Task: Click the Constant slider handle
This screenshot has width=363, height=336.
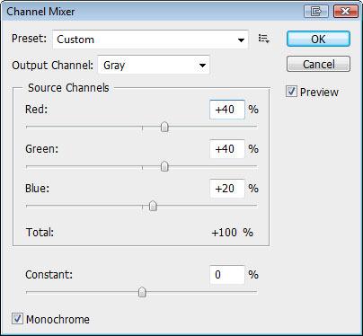Action: coord(142,292)
